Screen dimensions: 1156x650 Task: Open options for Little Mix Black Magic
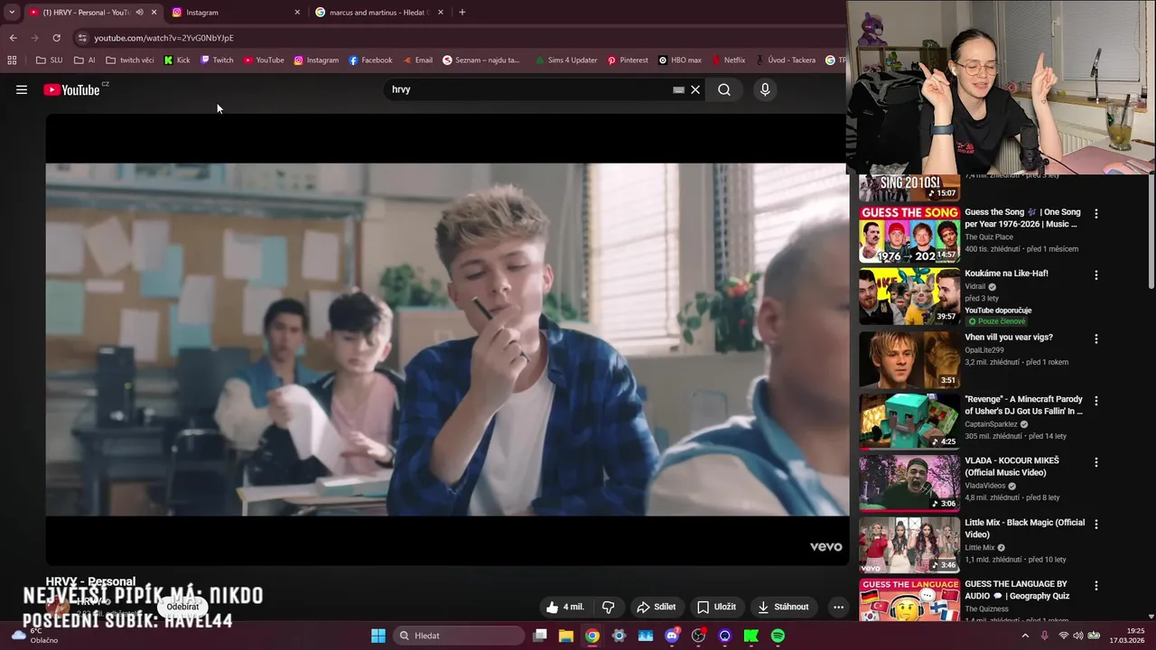point(1096,524)
